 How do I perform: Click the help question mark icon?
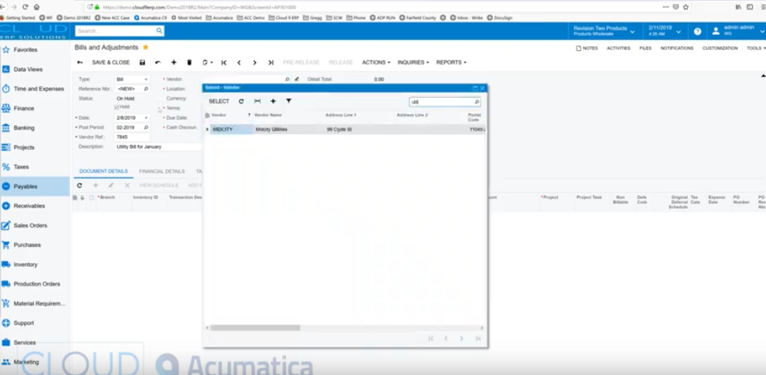coord(697,32)
